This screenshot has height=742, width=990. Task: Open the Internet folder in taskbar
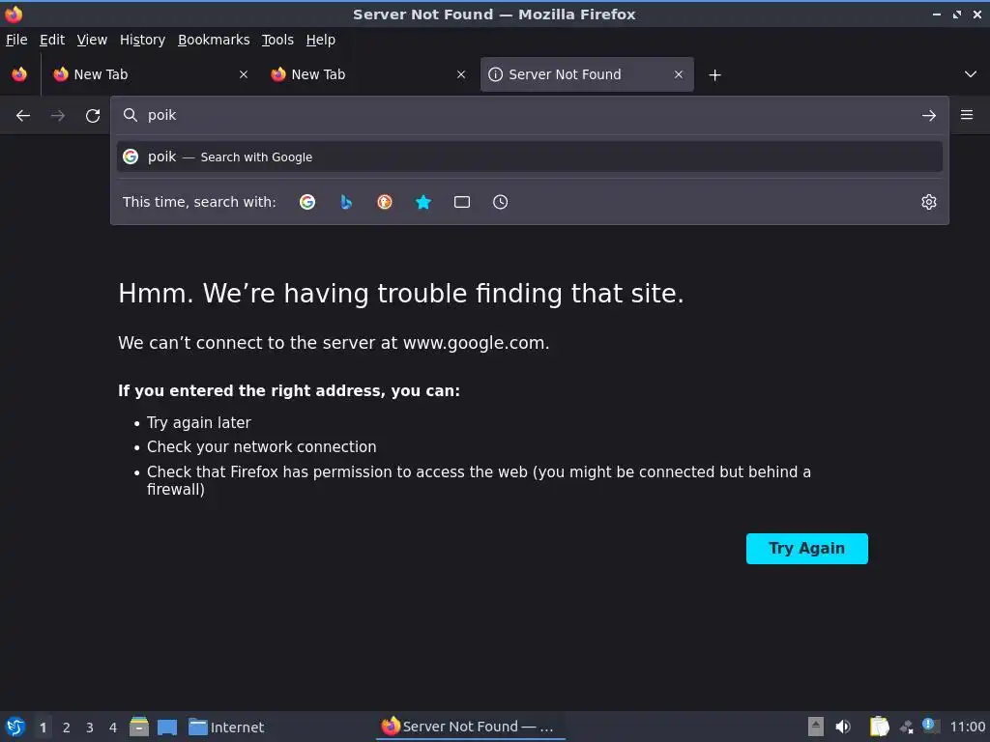[226, 727]
